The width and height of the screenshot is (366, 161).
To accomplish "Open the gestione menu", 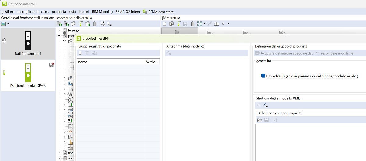I will point(8,12).
